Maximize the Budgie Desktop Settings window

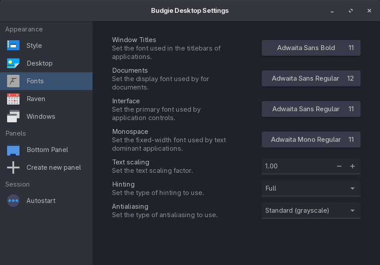tap(351, 11)
